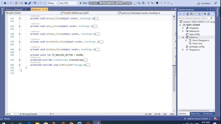
Task: Click the Solution Explorer horizontal scrollbar
Action: (195, 110)
